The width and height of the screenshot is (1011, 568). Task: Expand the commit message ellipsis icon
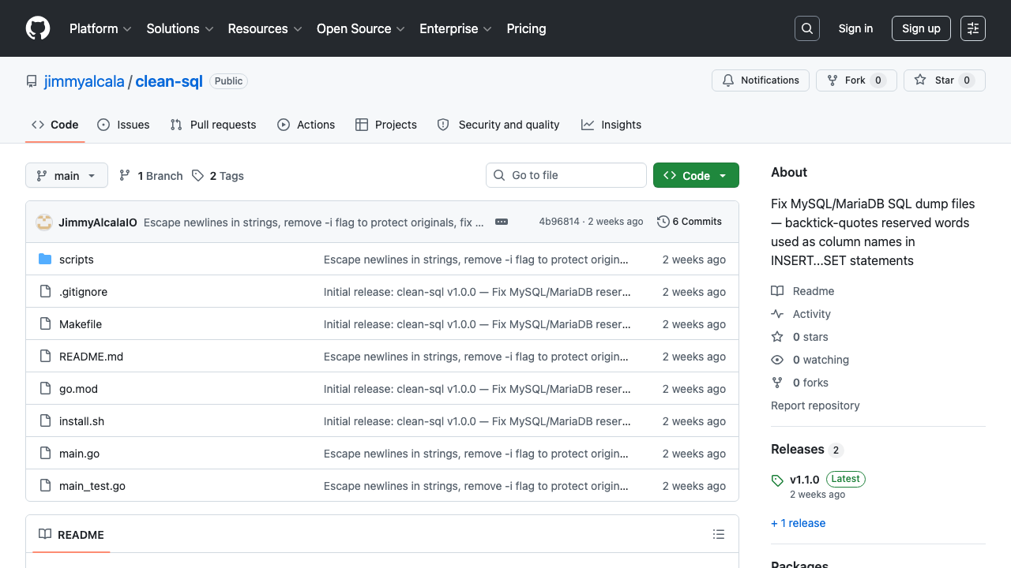coord(502,222)
